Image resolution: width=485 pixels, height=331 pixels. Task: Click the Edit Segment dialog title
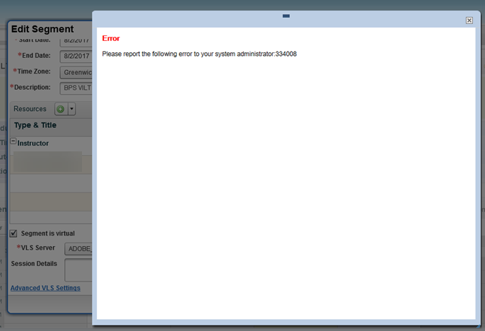pyautogui.click(x=42, y=29)
